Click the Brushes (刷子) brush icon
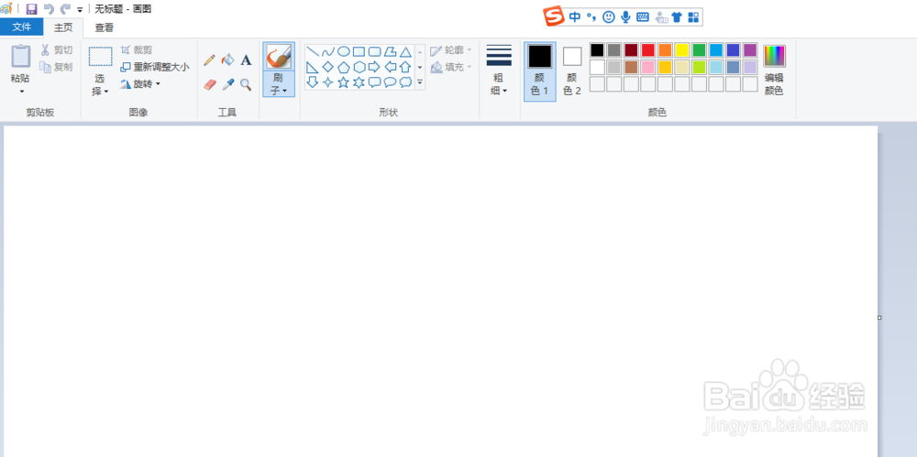Viewport: 917px width, 457px height. click(279, 57)
